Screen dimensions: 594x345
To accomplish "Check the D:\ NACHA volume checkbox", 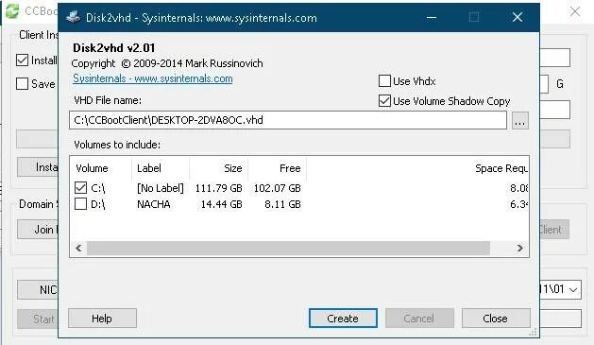I will (x=80, y=204).
